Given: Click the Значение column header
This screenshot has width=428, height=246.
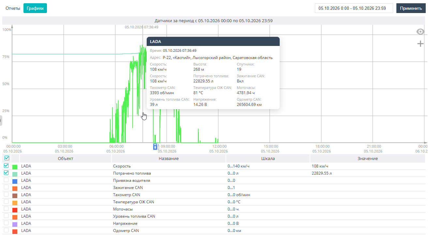Looking at the screenshot, I should 368,158.
